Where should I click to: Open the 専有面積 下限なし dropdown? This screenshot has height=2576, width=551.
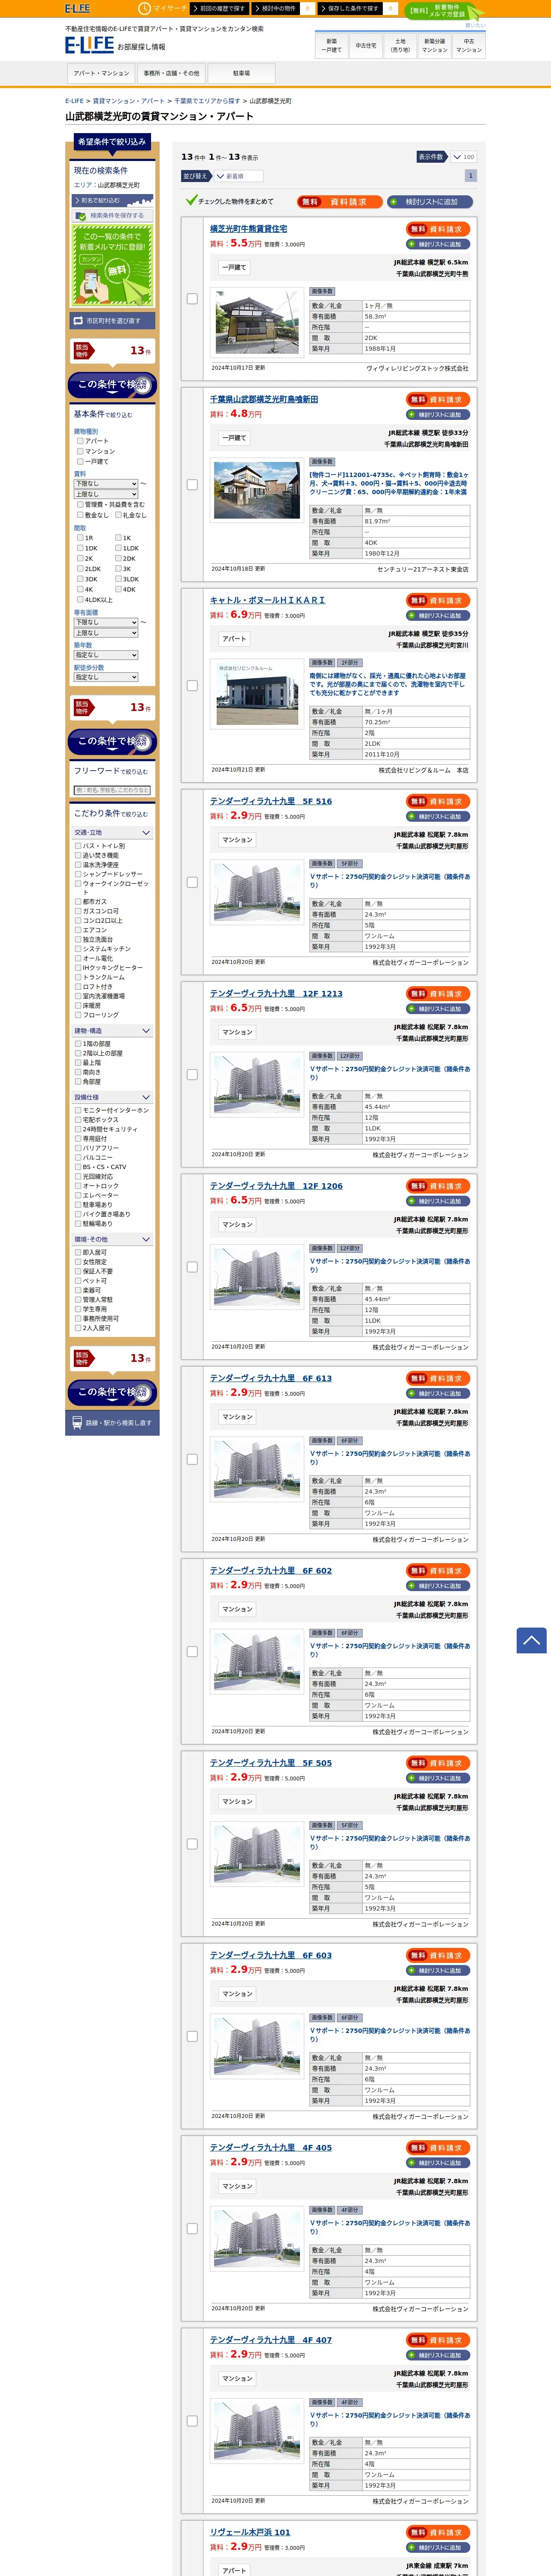106,622
